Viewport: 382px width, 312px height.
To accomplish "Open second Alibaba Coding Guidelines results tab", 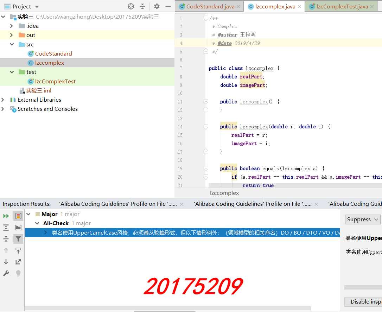I will pyautogui.click(x=253, y=204).
